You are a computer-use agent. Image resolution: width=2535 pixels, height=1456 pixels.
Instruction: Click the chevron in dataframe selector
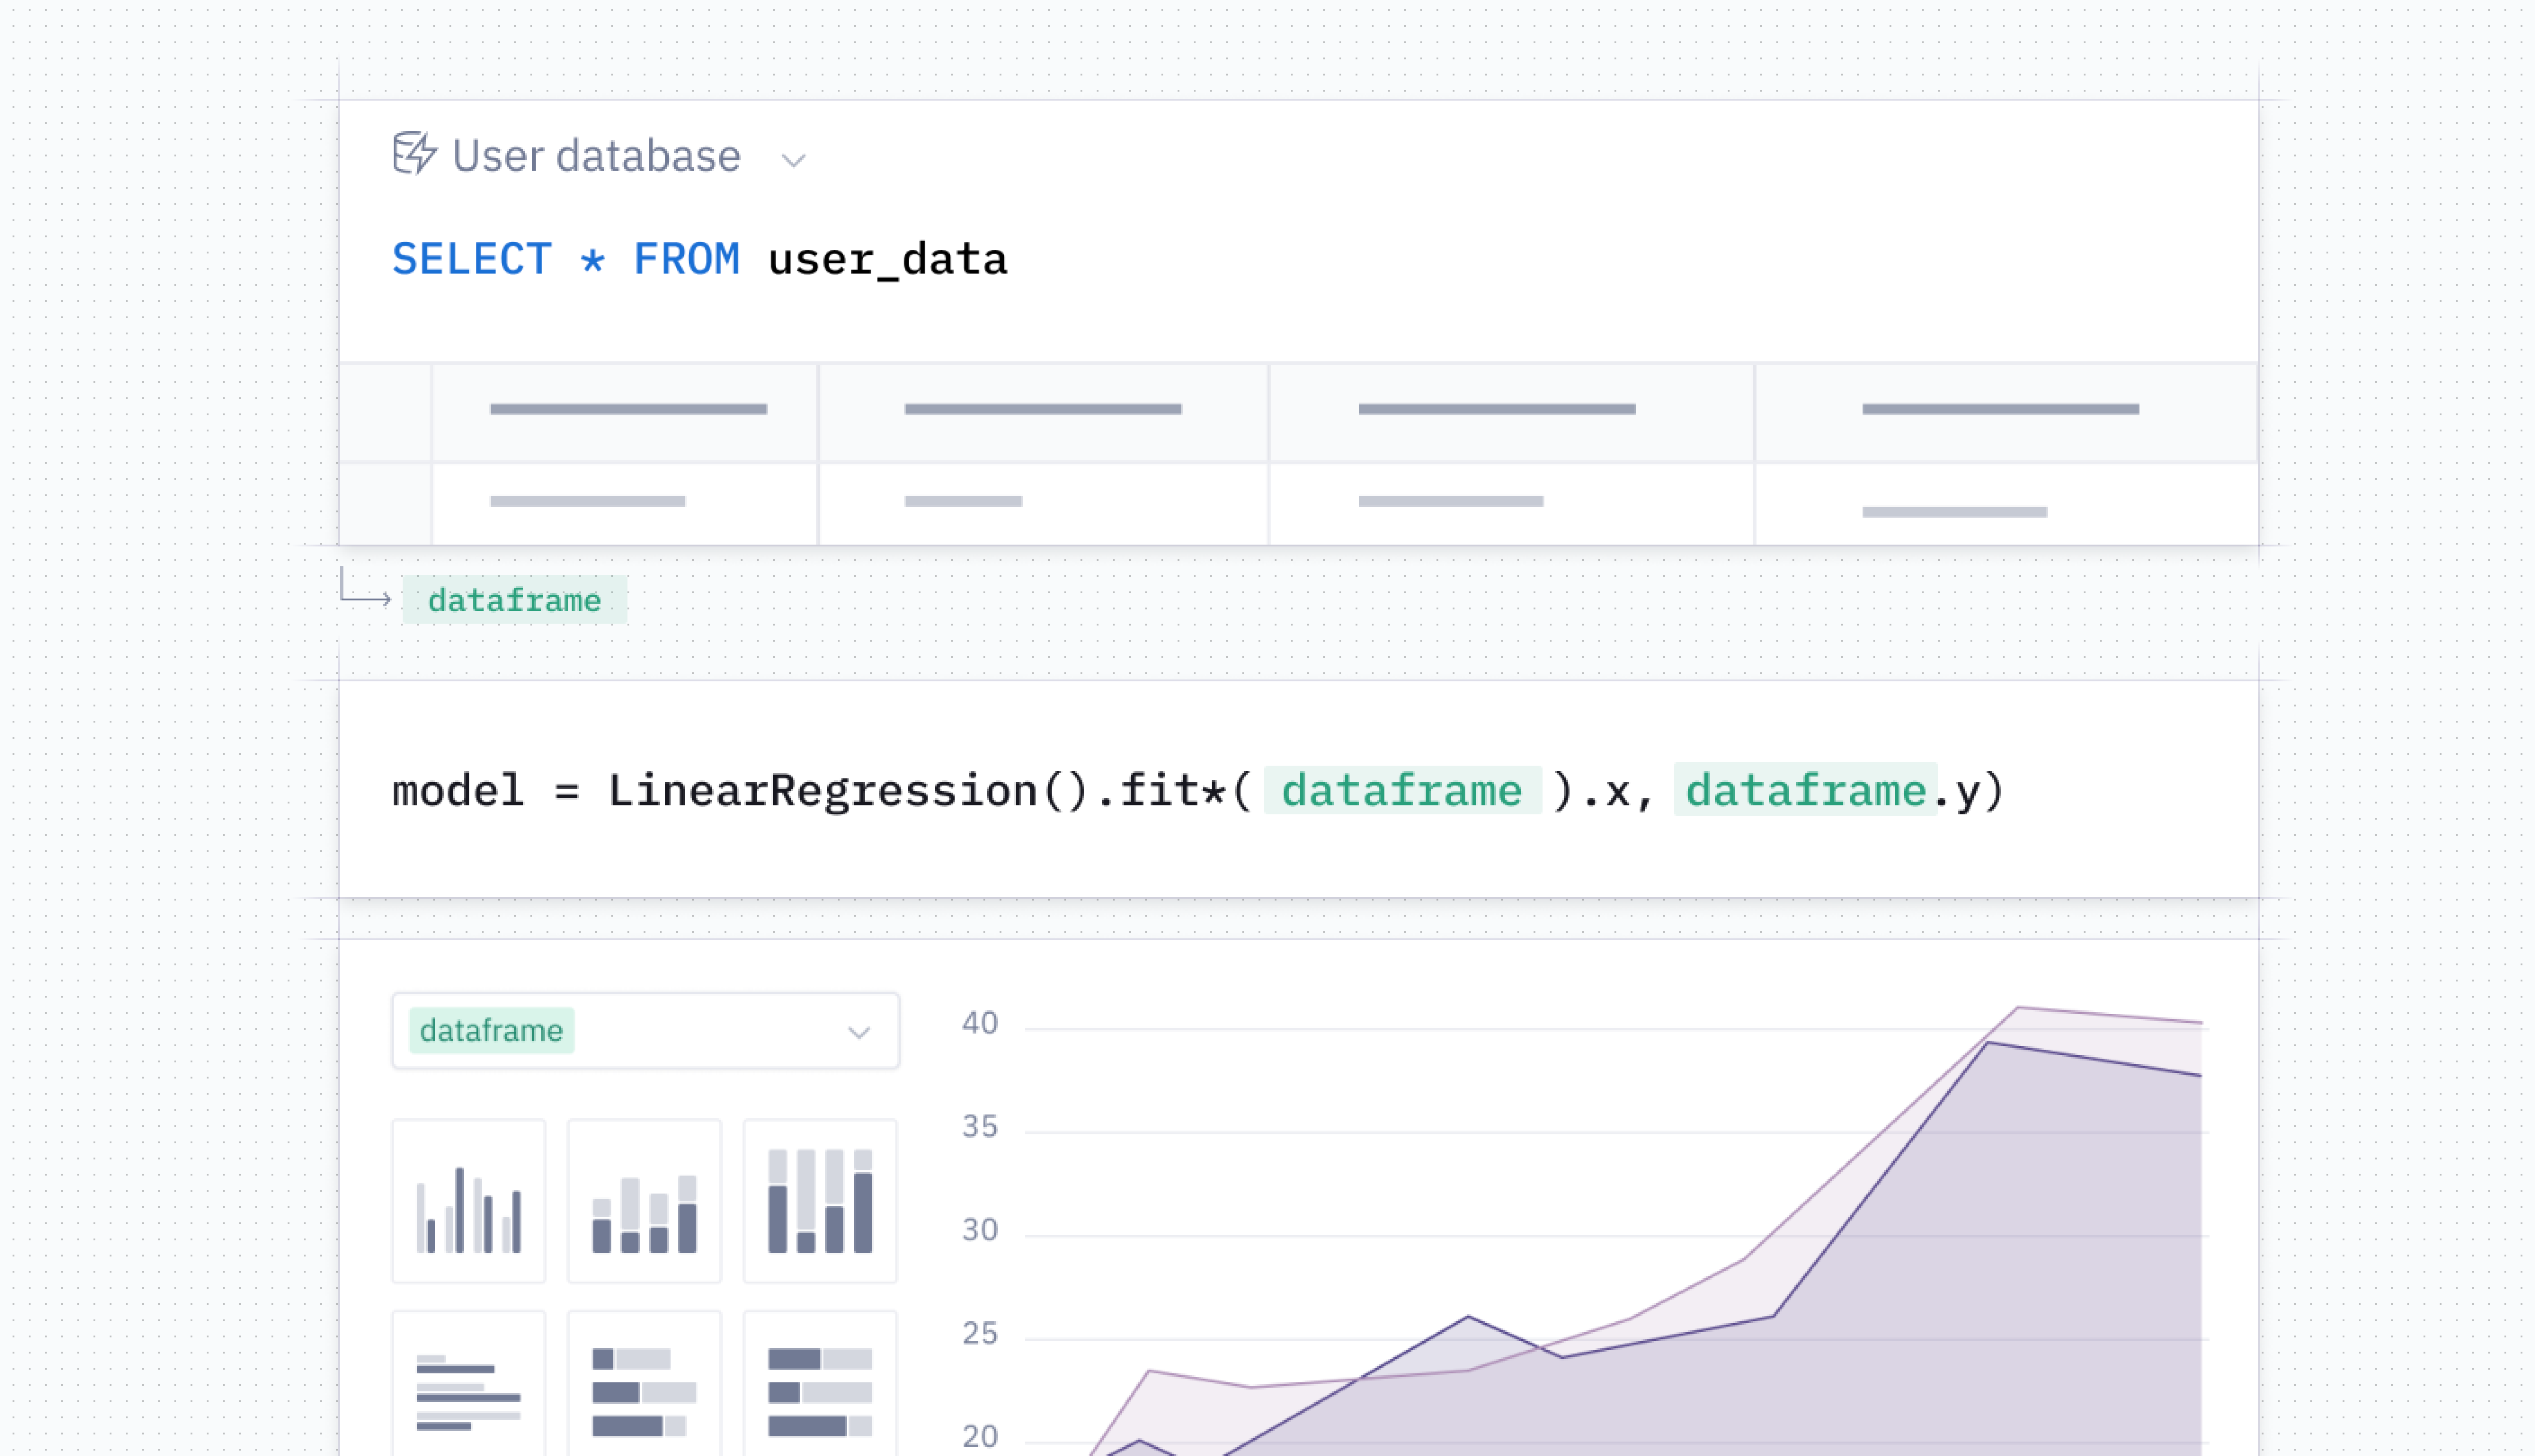(859, 1032)
